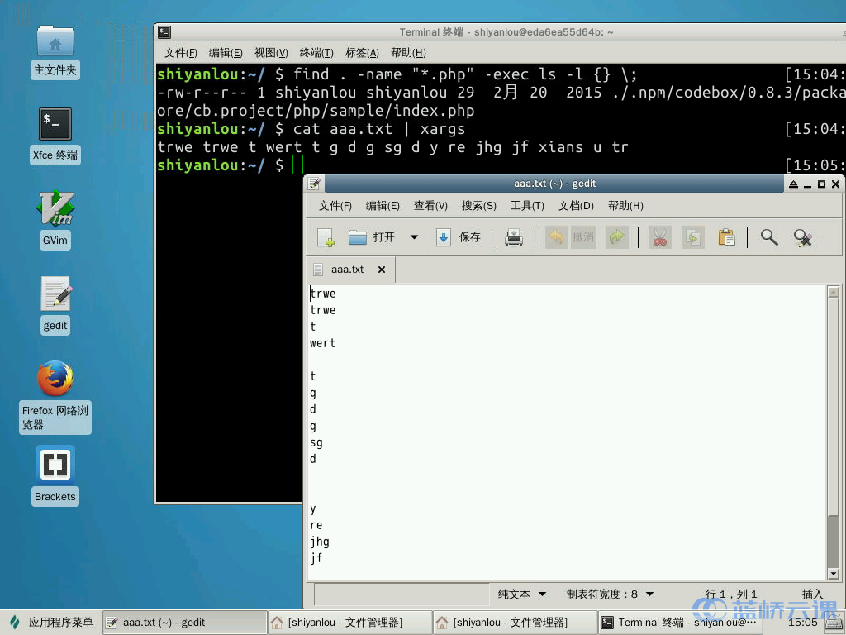Open gedit 文件(F) menu

click(x=335, y=206)
